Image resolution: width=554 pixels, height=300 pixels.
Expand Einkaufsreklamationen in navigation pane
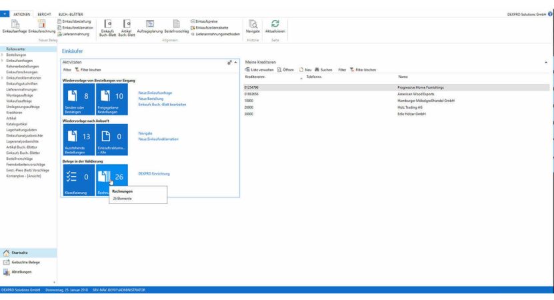[2, 77]
